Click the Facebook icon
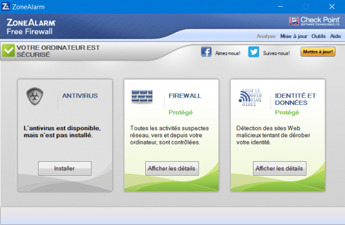Screen dimensions: 345x225 (x=206, y=52)
